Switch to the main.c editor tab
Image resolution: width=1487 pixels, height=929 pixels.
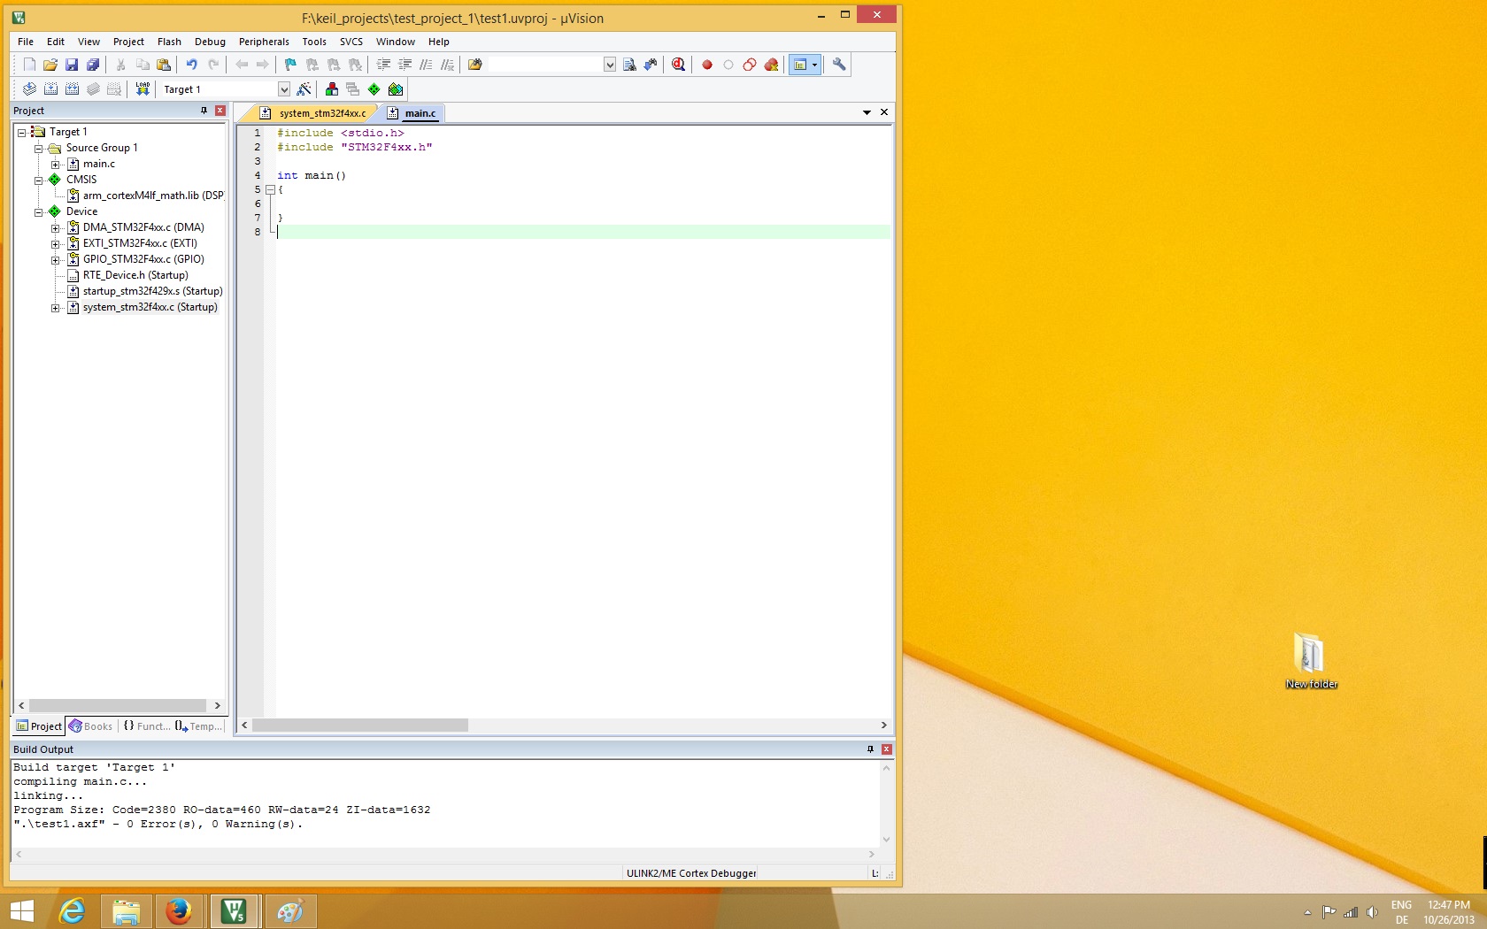412,113
